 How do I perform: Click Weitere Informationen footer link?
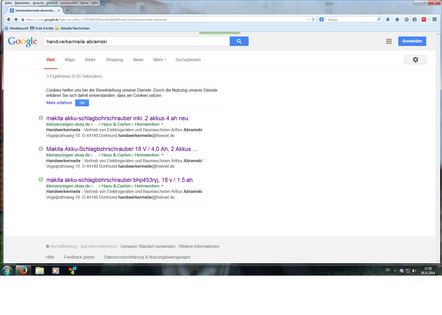pos(199,246)
